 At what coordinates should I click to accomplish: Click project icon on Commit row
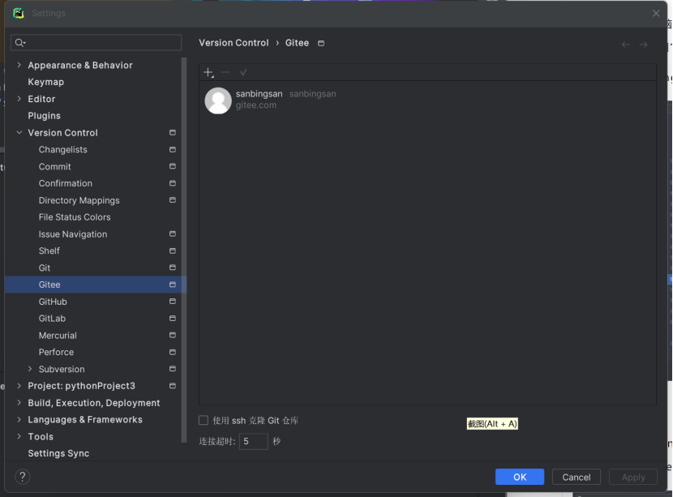173,166
